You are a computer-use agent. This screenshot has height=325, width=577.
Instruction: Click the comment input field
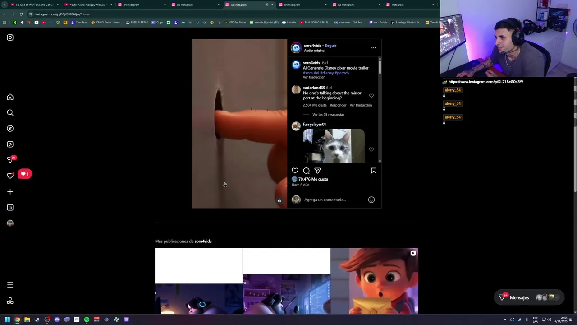pyautogui.click(x=334, y=200)
